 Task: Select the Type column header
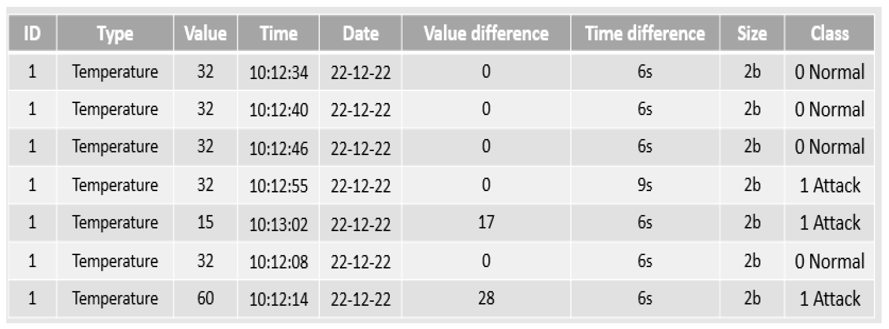click(x=115, y=34)
